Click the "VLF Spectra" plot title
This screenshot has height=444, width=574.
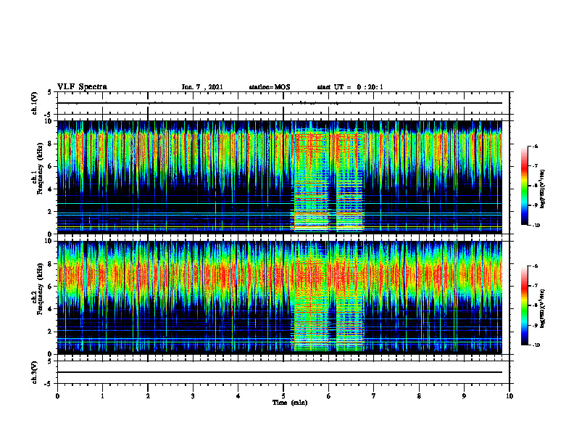point(83,87)
